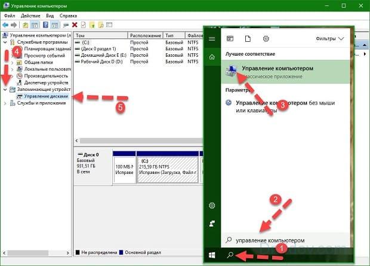Toggle the action pane show/hide icon
Image resolution: width=370 pixels, height=266 pixels.
pyautogui.click(x=55, y=25)
